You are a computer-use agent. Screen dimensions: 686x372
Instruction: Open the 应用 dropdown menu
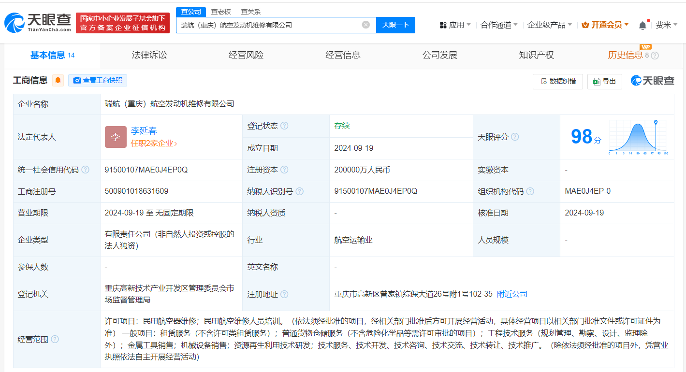click(455, 25)
